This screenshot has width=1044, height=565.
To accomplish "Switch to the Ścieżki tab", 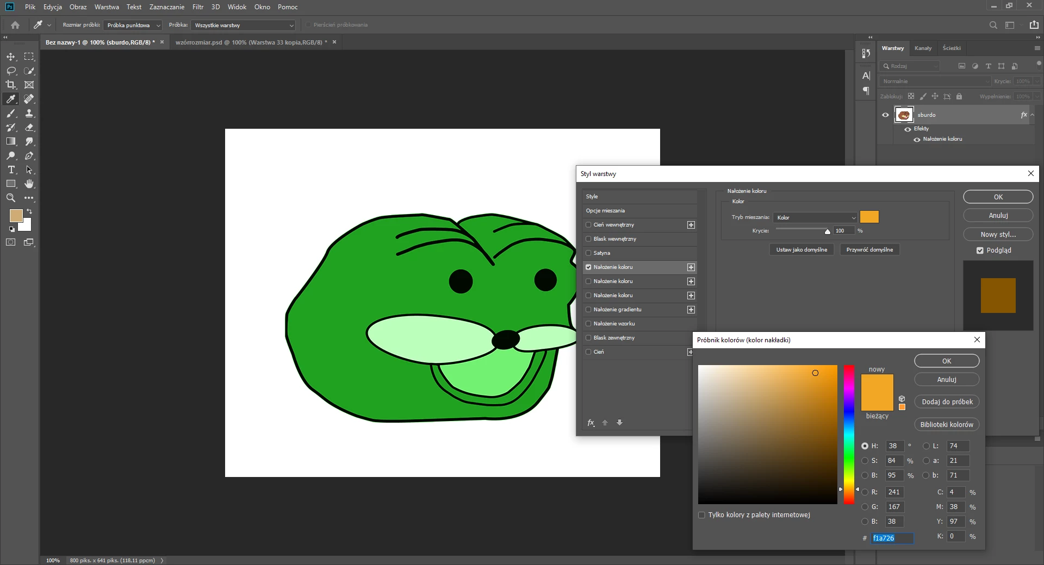I will 952,48.
